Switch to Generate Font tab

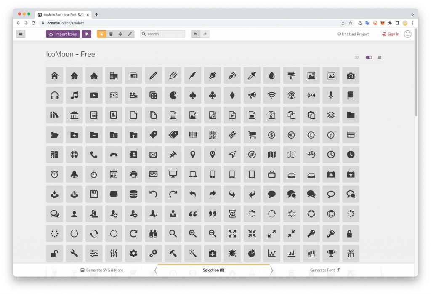[x=325, y=270]
